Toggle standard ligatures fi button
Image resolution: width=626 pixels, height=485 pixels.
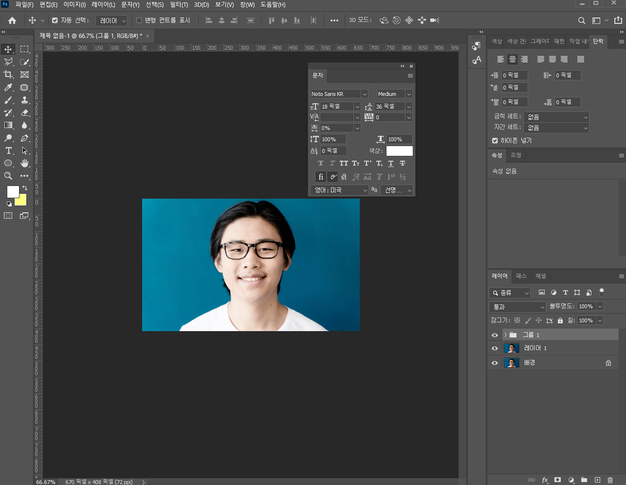tap(320, 177)
